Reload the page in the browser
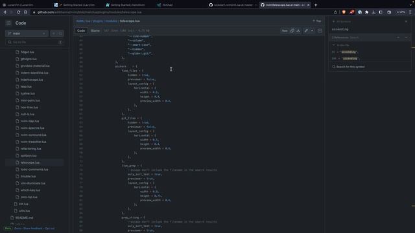 click(x=19, y=12)
